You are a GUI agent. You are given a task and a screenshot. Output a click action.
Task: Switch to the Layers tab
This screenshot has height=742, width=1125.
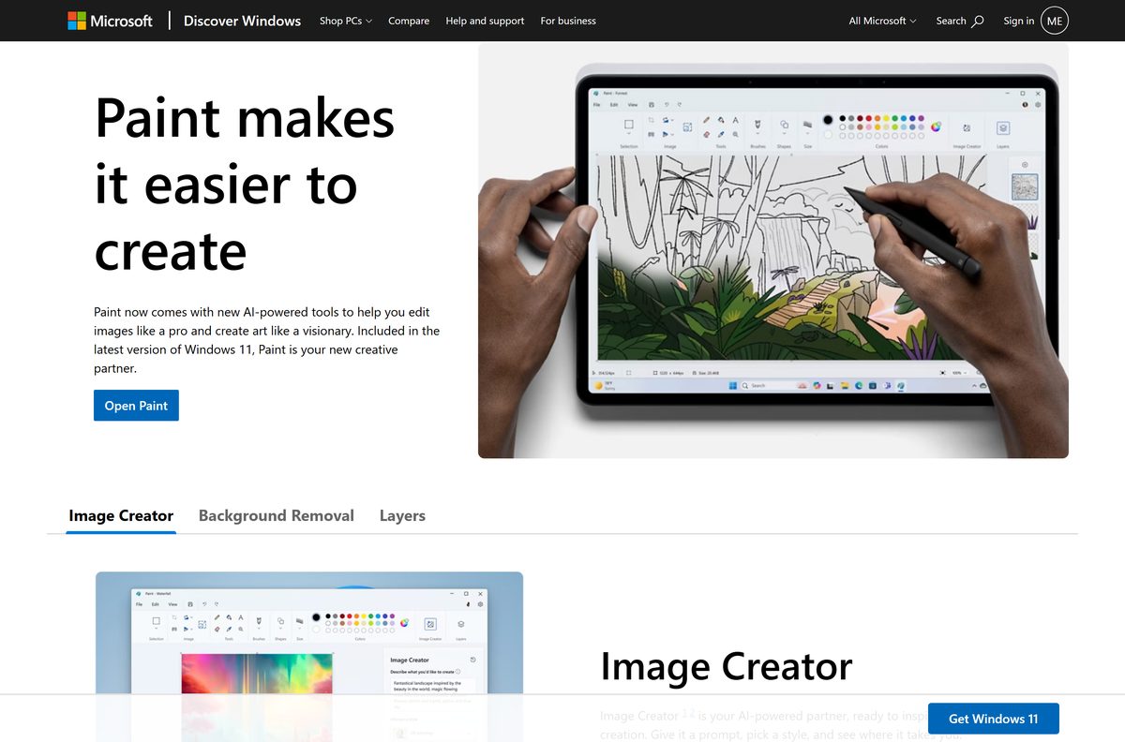[402, 515]
